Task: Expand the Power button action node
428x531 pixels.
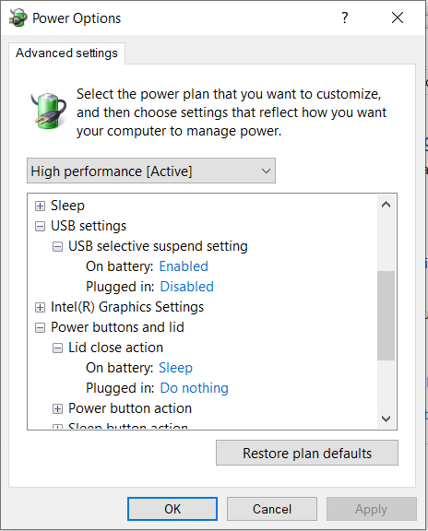Action: click(x=57, y=408)
